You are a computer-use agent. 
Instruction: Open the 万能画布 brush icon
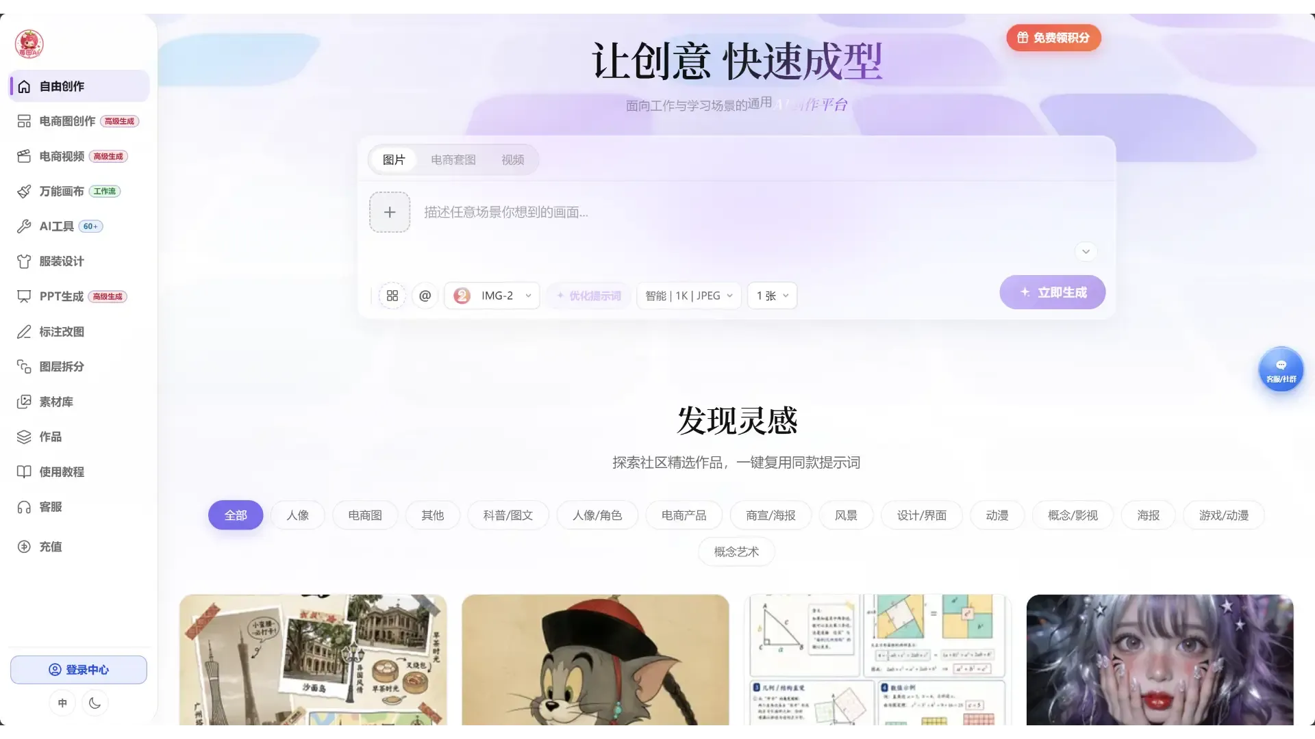[x=24, y=191]
